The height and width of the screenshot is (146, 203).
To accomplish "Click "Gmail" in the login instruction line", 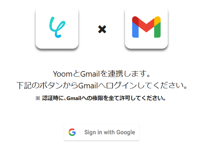I will tap(88, 86).
